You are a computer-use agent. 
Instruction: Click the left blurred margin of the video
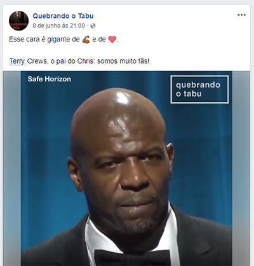[x=12, y=169]
